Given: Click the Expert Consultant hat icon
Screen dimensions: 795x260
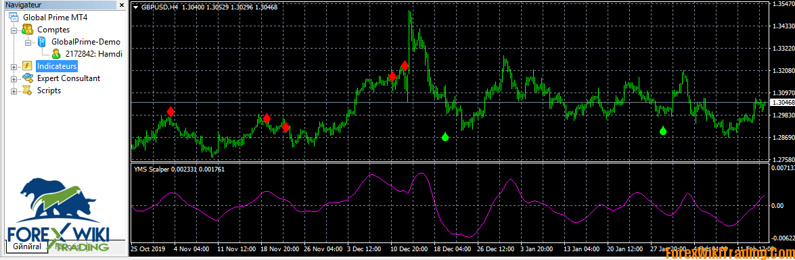Looking at the screenshot, I should click(x=28, y=78).
